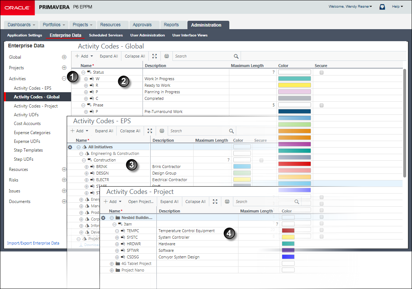Click the vertical scrollbar of Global codes list
412x289 pixels.
click(405, 123)
